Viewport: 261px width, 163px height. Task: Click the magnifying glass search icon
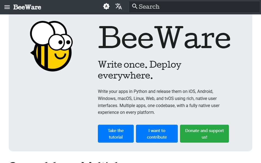135,6
